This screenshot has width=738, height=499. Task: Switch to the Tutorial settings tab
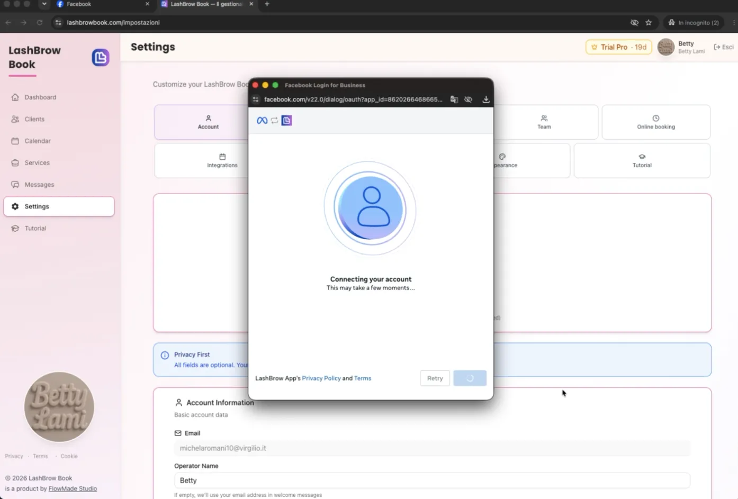[642, 161]
